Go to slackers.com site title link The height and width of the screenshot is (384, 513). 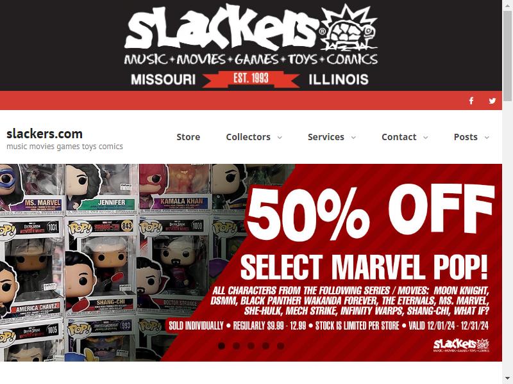(x=44, y=134)
